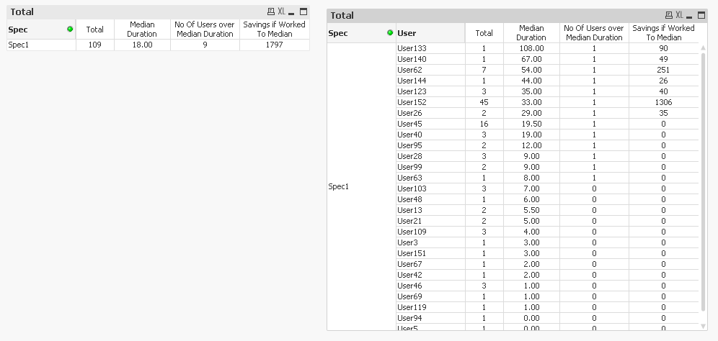Maximize the left Total table object
Image resolution: width=718 pixels, height=341 pixels.
tap(303, 12)
